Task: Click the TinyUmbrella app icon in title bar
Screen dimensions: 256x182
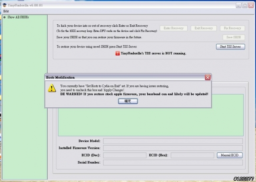Action: [4, 5]
